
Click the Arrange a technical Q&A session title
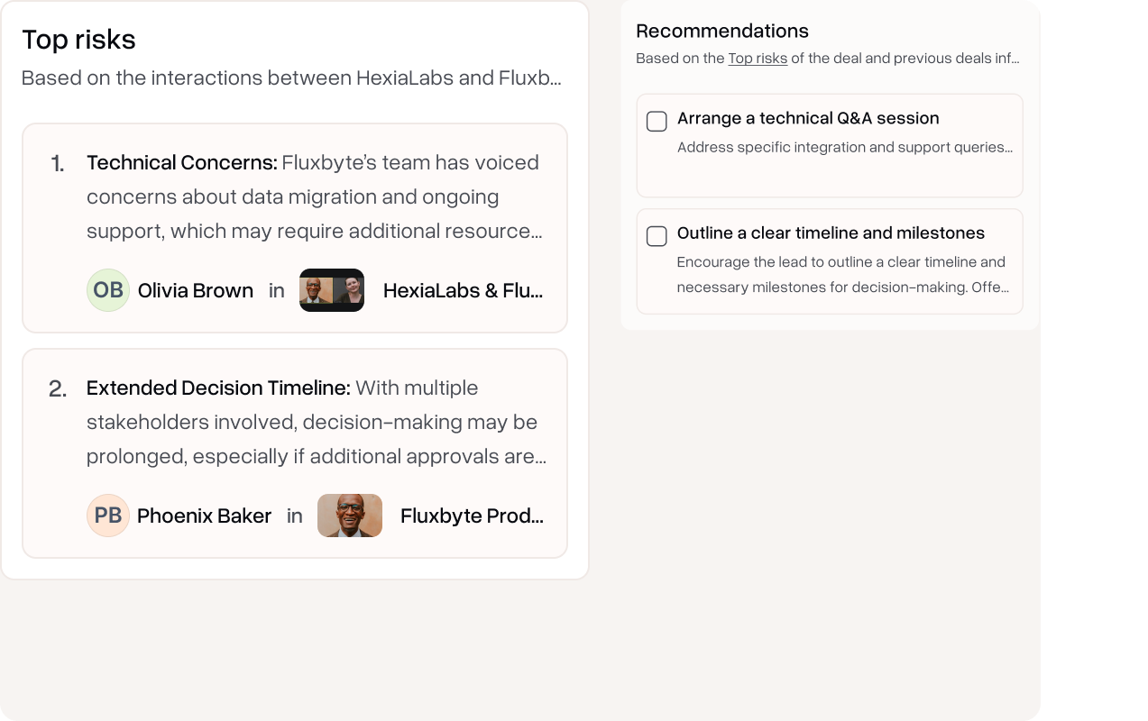click(x=808, y=118)
